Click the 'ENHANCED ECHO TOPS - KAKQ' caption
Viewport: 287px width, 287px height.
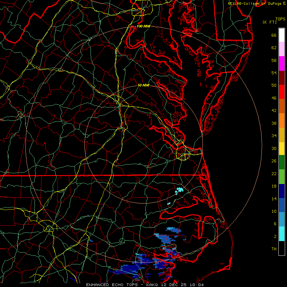click(x=123, y=285)
